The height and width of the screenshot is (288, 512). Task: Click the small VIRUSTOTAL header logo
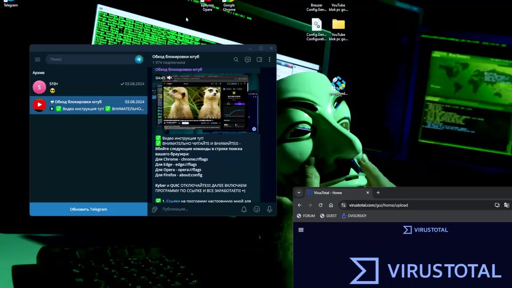(425, 230)
